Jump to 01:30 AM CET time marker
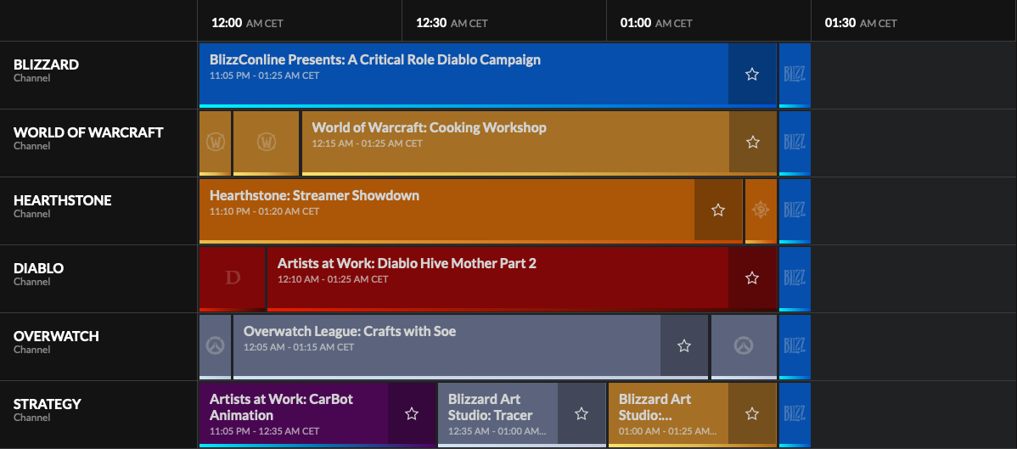 [861, 24]
